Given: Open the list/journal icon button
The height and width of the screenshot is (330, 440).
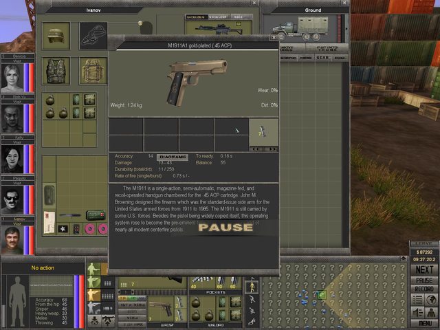Looking at the screenshot, I should pyautogui.click(x=417, y=300).
